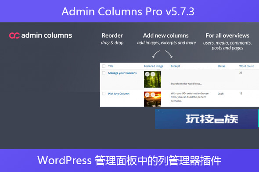Viewport: 259px width, 172px height.
Task: Click the sunset featured image thumbnail
Action: [x=152, y=99]
